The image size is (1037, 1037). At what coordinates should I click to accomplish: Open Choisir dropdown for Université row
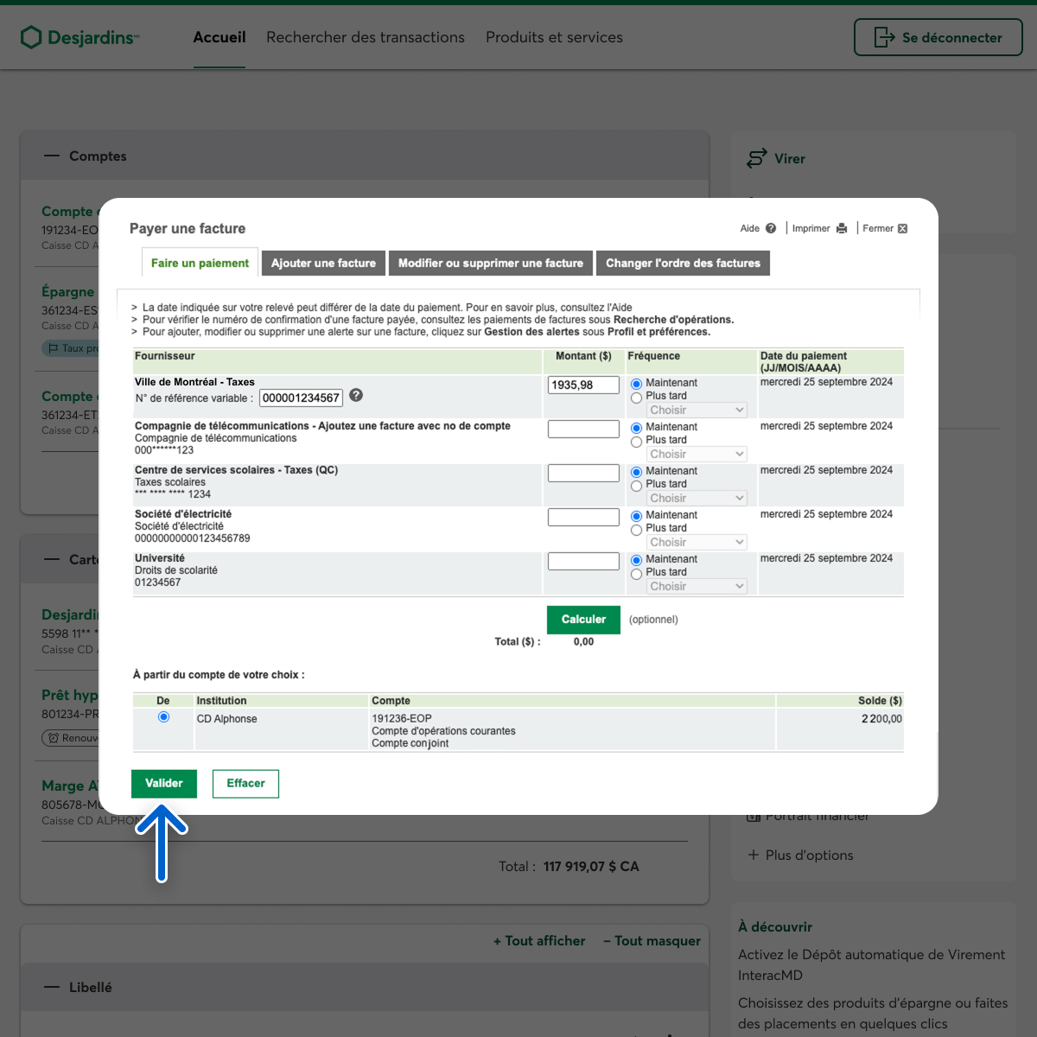(x=697, y=587)
